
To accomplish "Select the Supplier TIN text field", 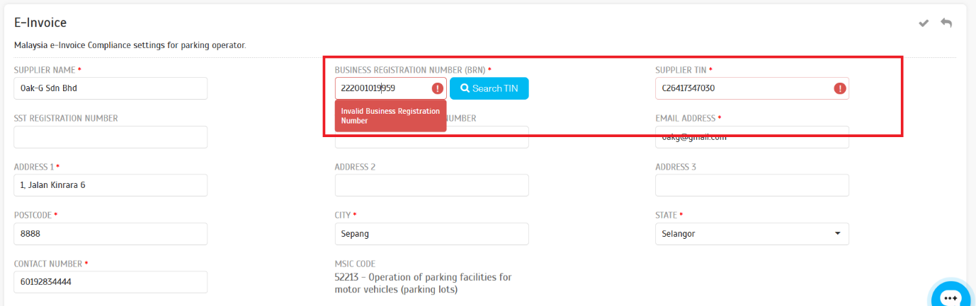I will tap(742, 88).
